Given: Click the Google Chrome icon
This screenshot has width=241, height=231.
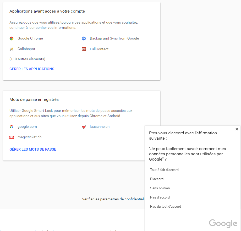Looking at the screenshot, I should (12, 38).
